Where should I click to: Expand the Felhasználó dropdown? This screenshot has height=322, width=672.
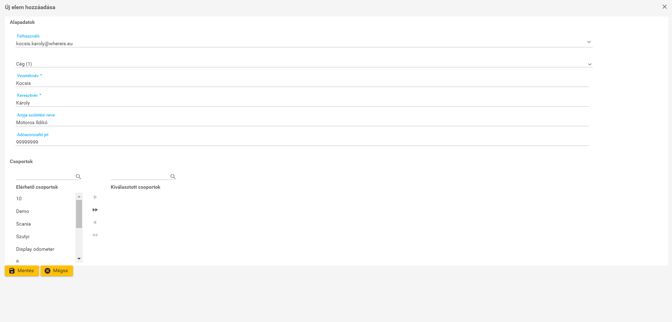pos(589,42)
